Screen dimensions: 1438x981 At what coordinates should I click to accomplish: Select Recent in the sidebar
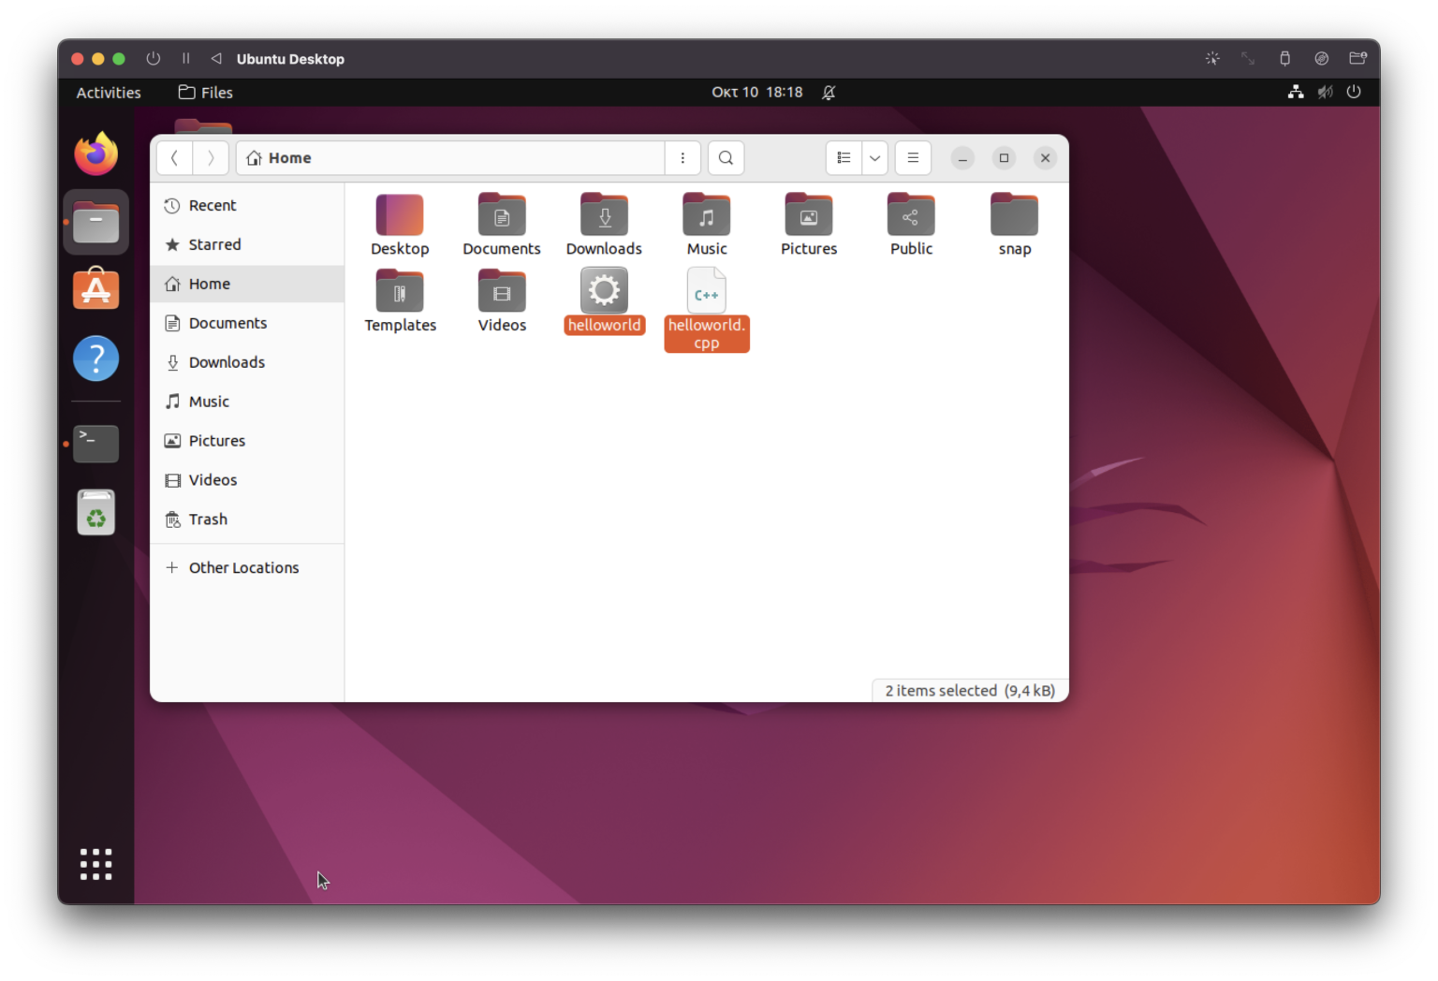(213, 206)
